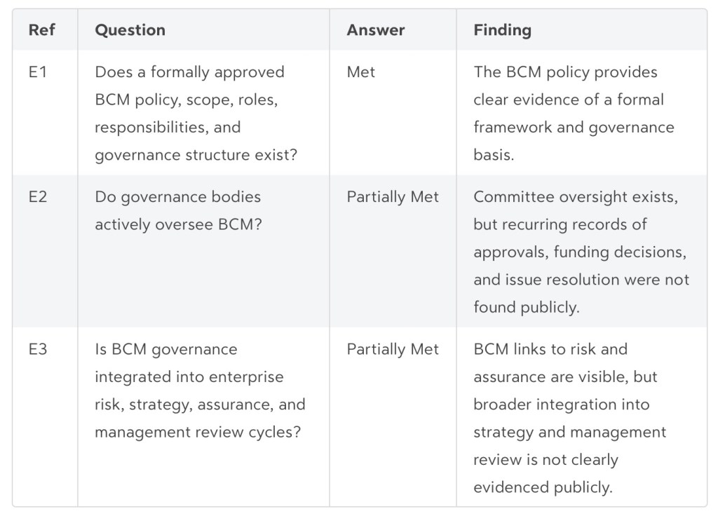Click the text "governance structure exist?" in E1
The image size is (718, 516).
pos(196,155)
